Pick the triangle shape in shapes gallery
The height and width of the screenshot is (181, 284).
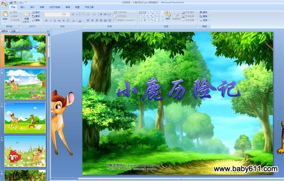(x=144, y=16)
